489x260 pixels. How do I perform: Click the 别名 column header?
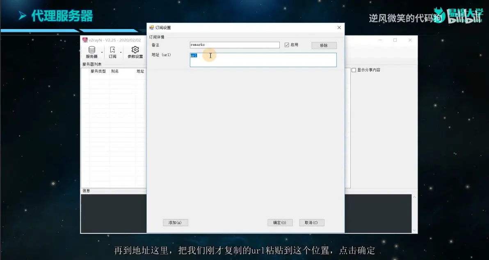click(115, 71)
